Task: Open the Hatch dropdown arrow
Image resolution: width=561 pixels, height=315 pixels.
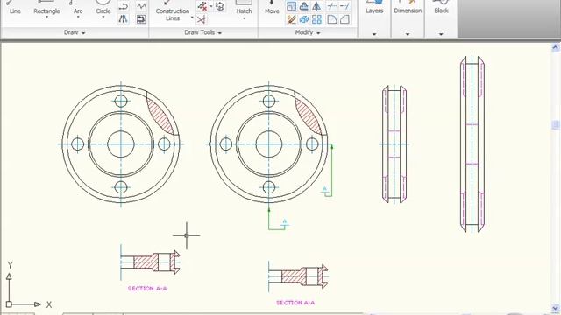Action: pos(244,17)
